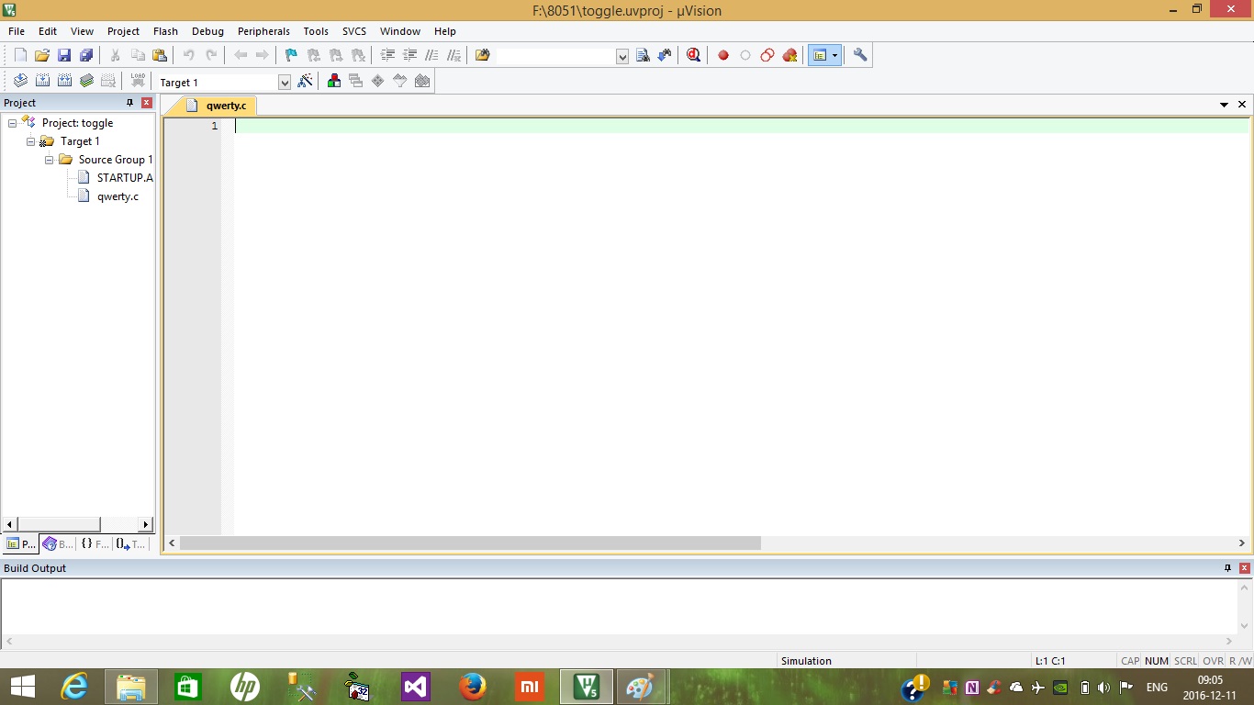
Task: Start a Build of the target files
Action: coord(42,80)
